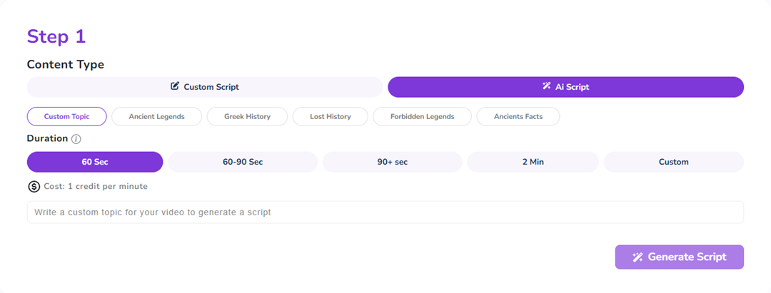
Task: Set duration to 60 Sec
Action: [95, 162]
